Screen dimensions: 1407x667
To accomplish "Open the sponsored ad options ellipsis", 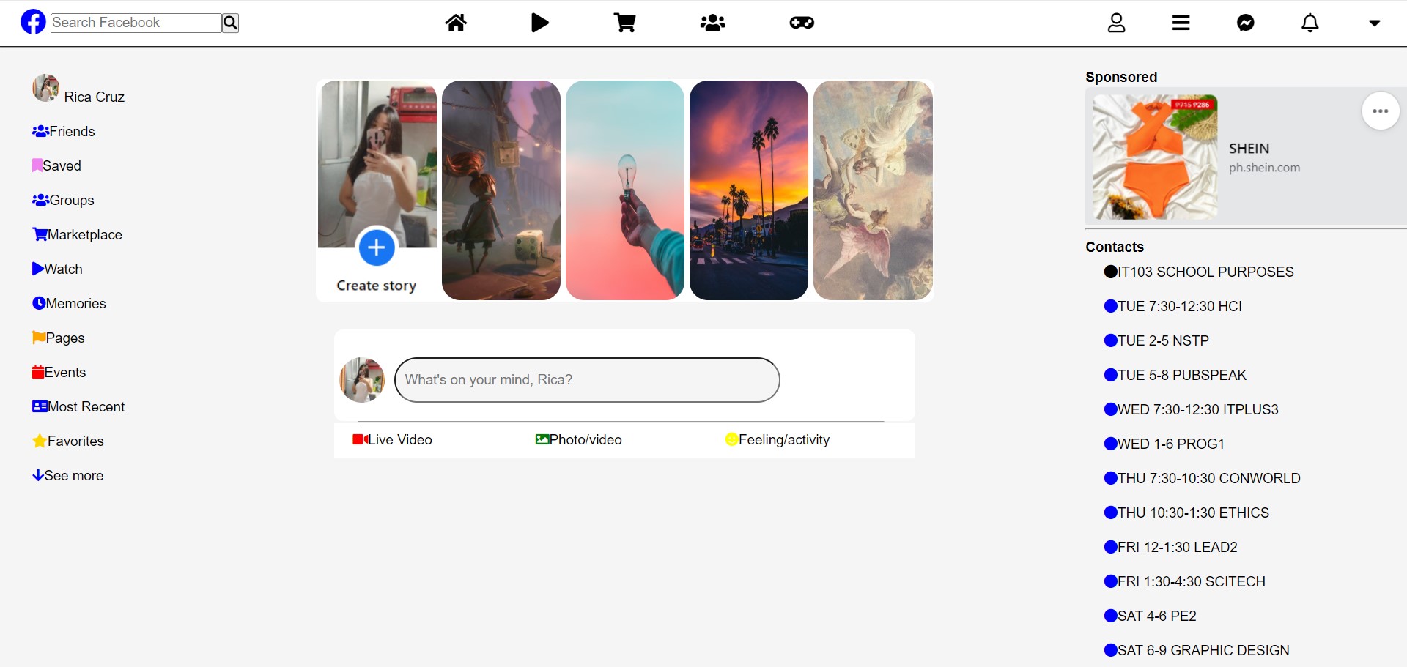I will pos(1380,111).
